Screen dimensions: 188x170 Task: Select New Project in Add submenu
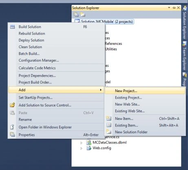click(145, 91)
